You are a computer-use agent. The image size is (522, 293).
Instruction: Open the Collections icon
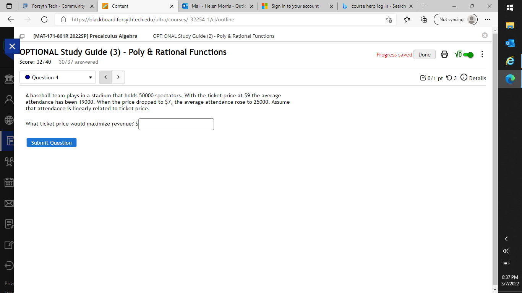[424, 19]
